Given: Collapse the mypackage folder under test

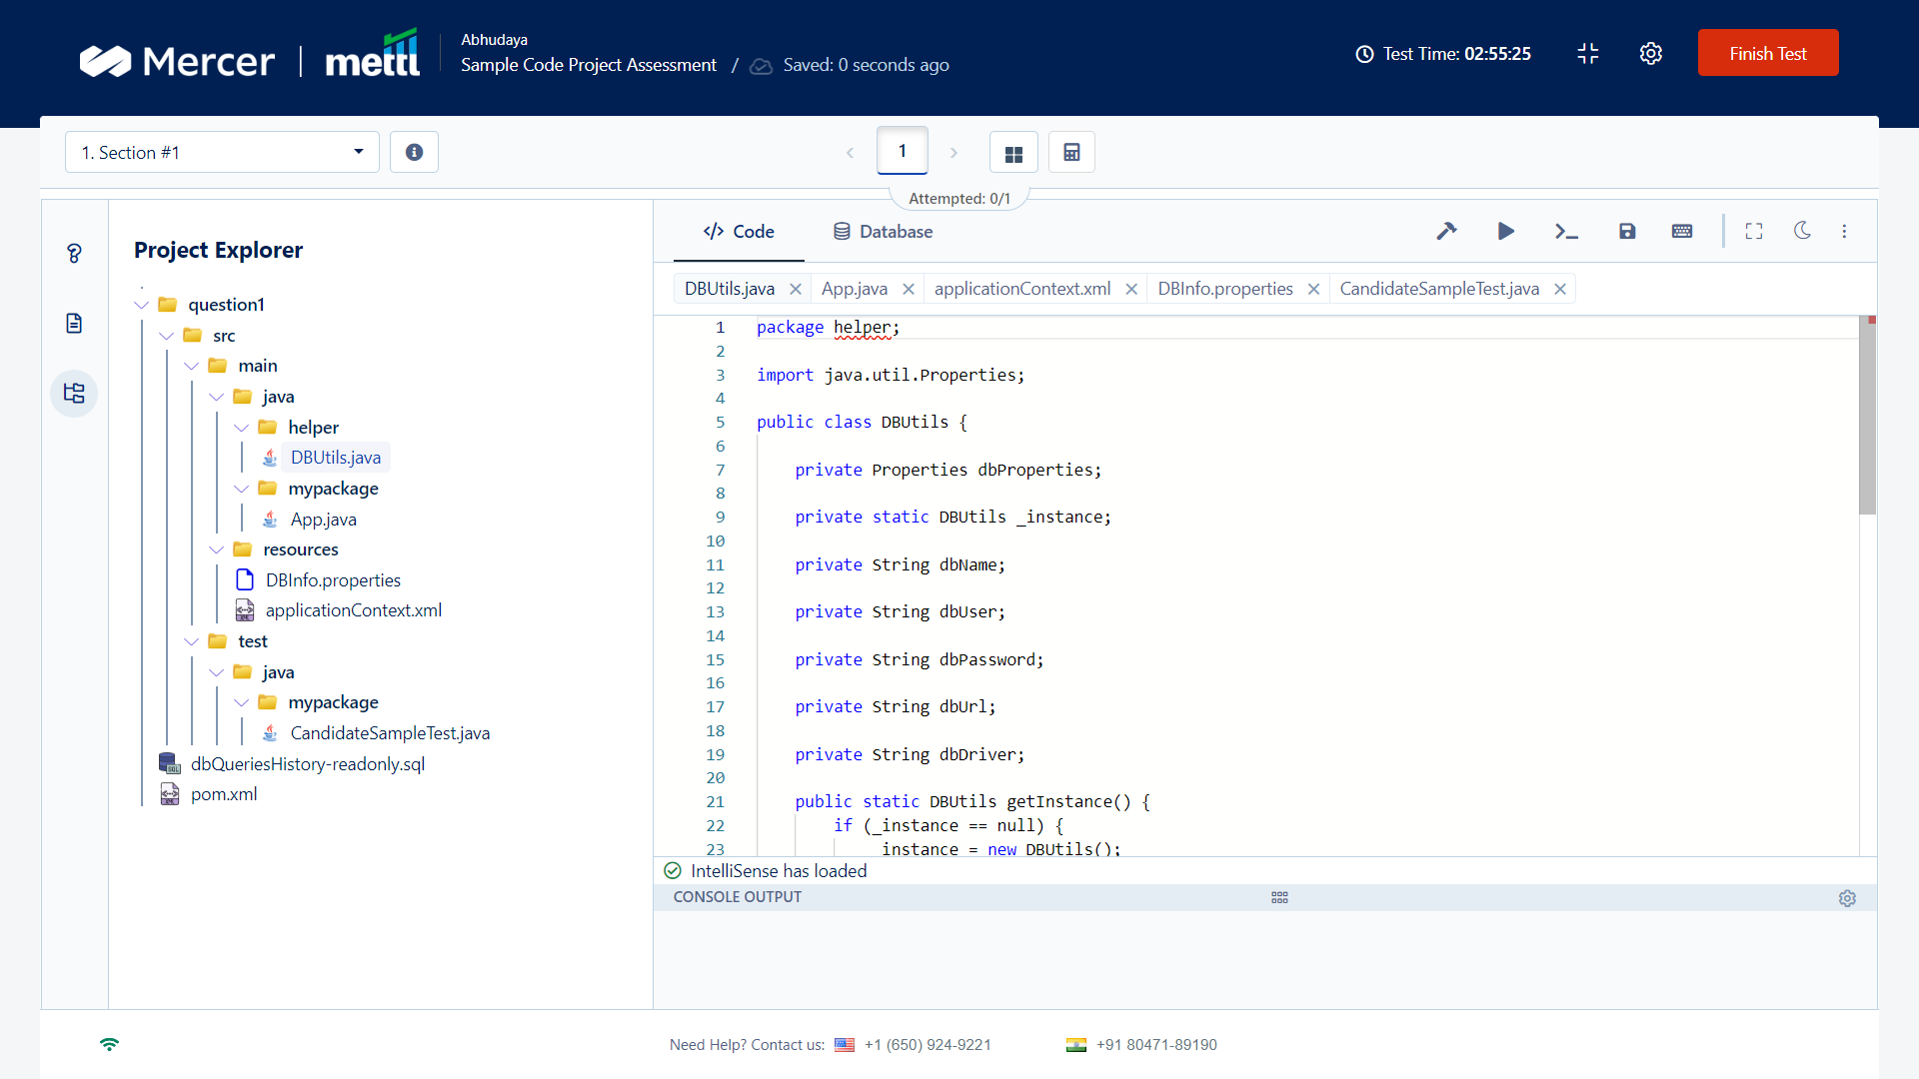Looking at the screenshot, I should 242,702.
